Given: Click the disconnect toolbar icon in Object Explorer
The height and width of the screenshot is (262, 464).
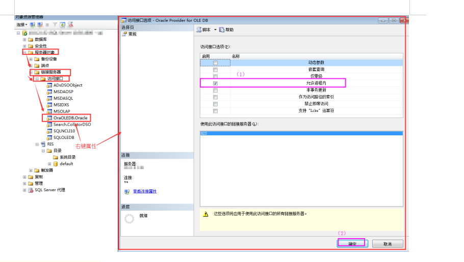Looking at the screenshot, I should click(40, 24).
